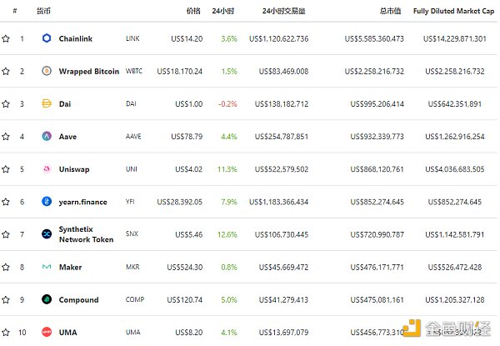Sort by 24小时 change column header
500x346 pixels.
tap(223, 12)
